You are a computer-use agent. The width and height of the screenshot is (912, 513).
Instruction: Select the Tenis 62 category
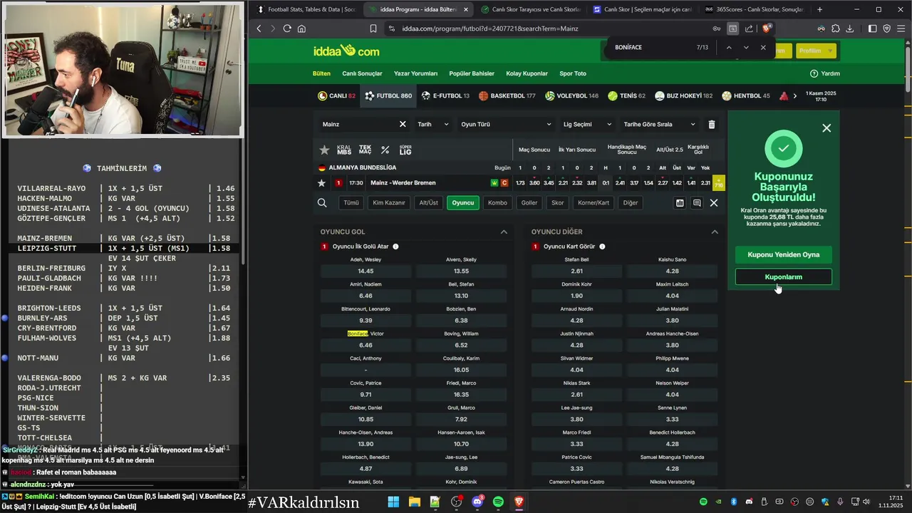[626, 95]
